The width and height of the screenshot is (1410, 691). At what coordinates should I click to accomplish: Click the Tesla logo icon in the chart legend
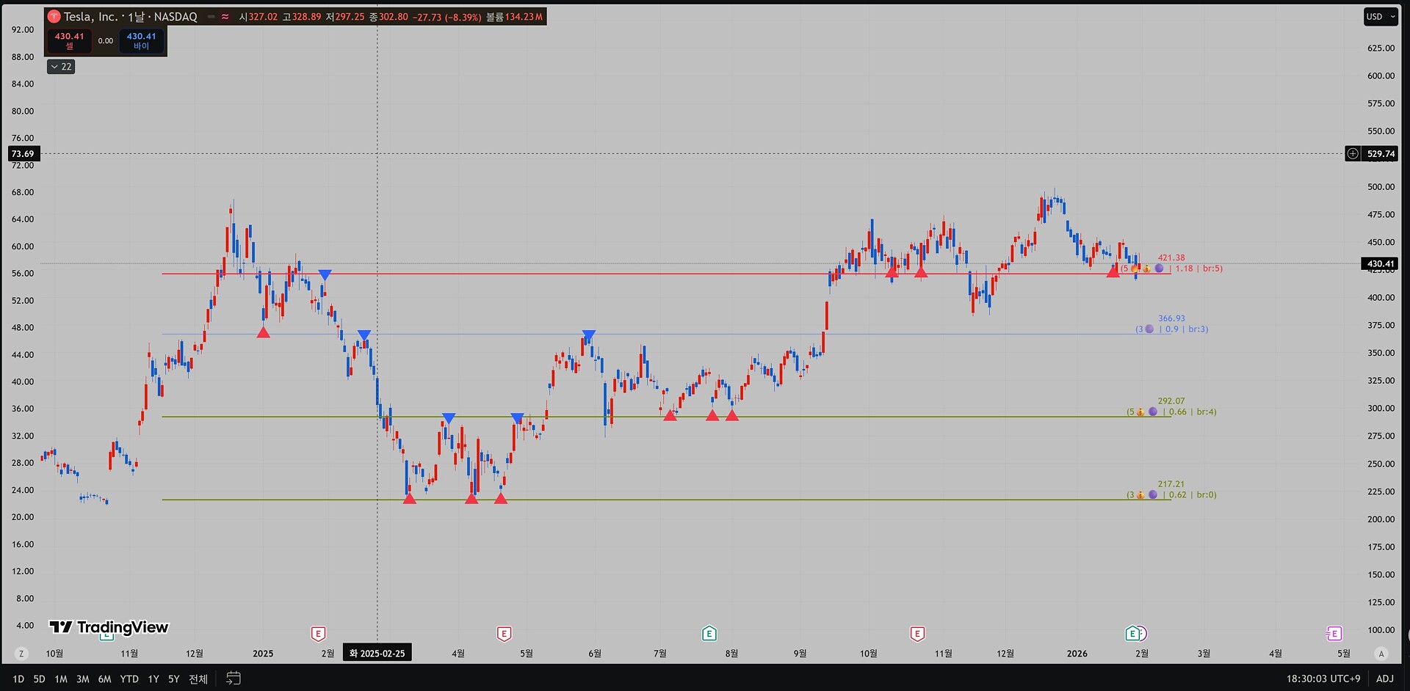click(x=54, y=17)
